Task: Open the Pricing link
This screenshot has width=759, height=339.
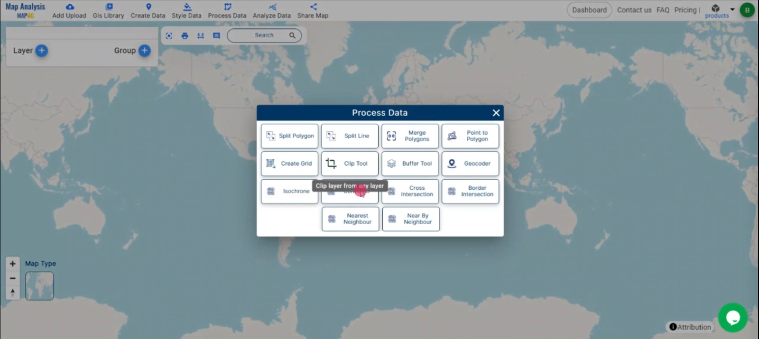Action: (685, 10)
